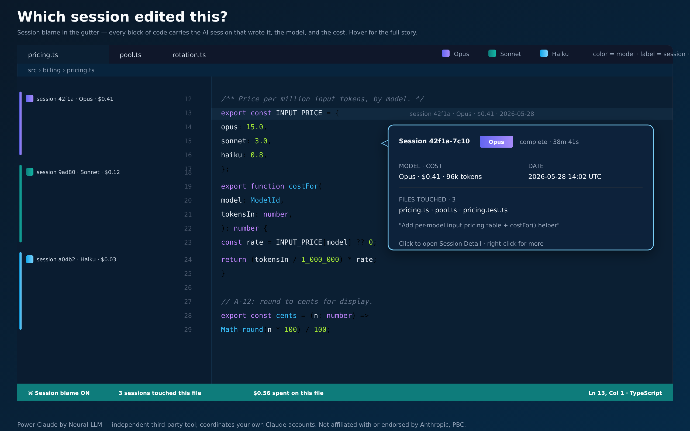Click the Haiku legend label
Viewport: 690px width, 431px height.
[x=560, y=54]
